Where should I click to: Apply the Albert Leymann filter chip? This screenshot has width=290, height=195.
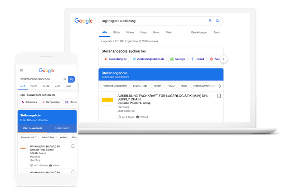[x=204, y=86]
